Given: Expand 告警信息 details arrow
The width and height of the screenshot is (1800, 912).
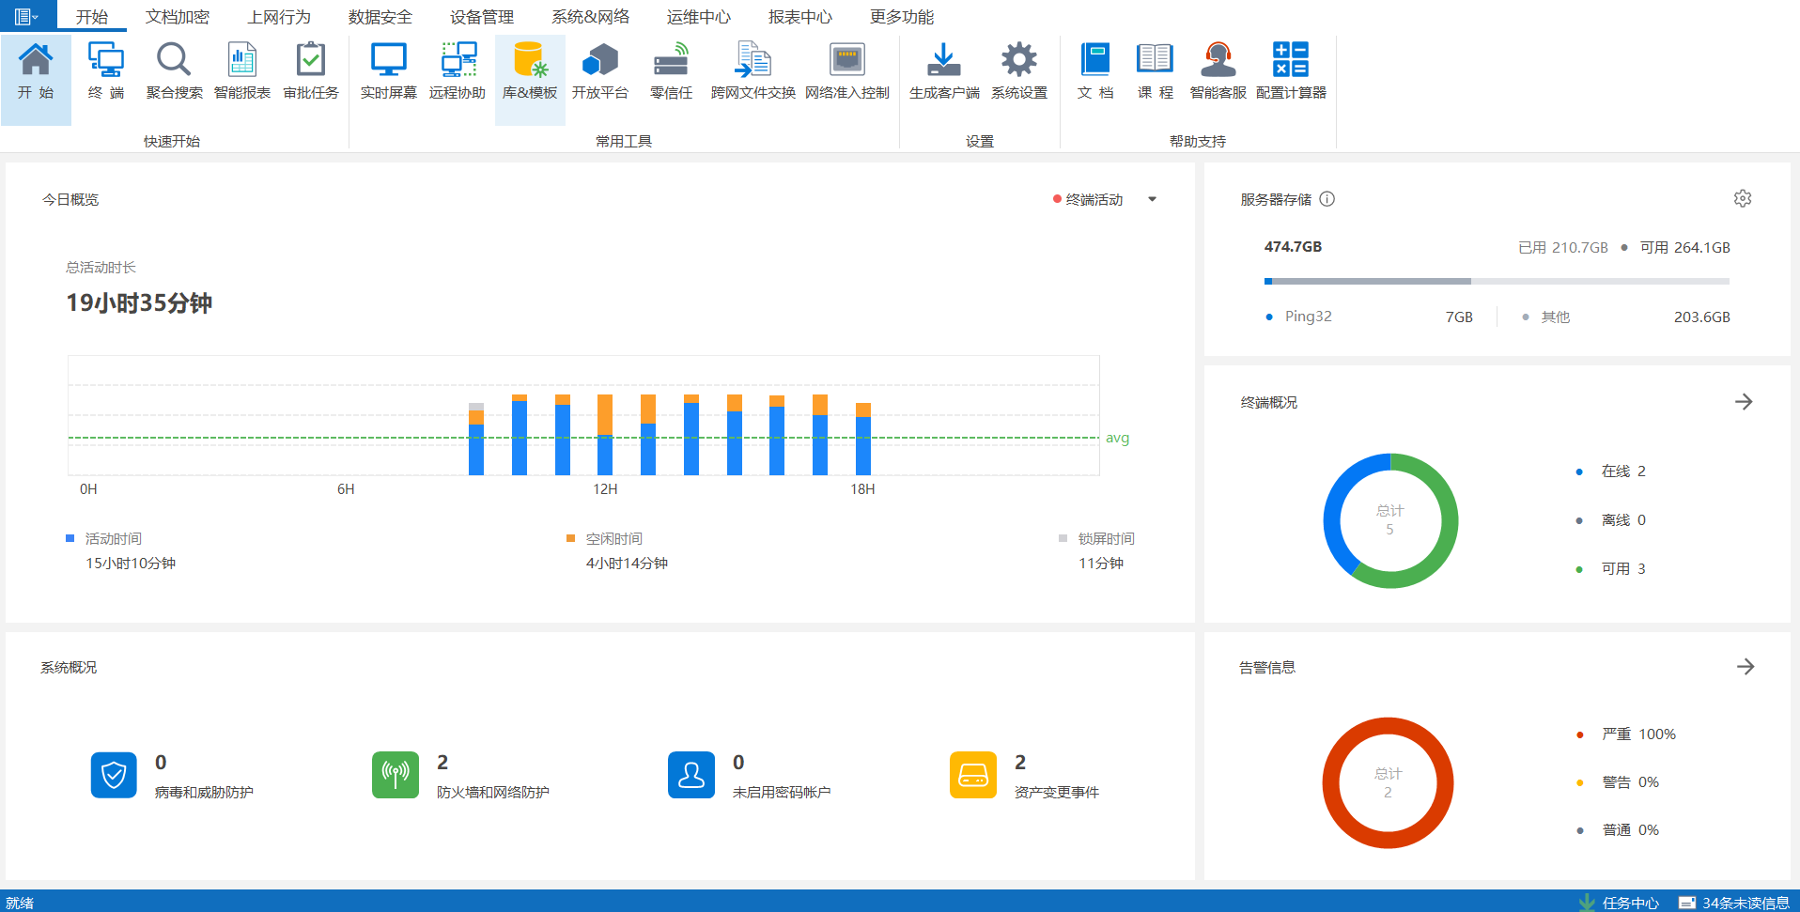Looking at the screenshot, I should click(1745, 667).
